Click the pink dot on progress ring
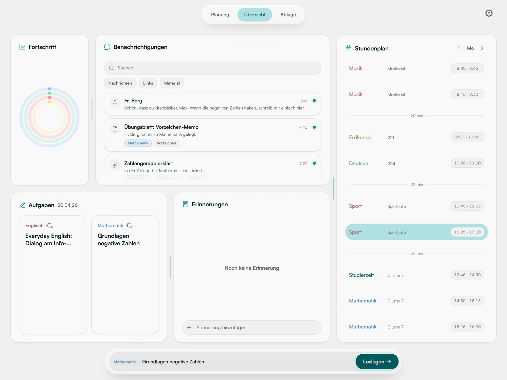 click(50, 98)
